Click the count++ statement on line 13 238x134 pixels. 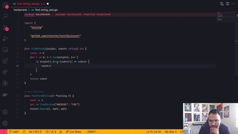(46, 66)
